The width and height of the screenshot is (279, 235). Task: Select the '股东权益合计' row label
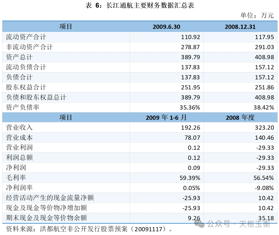(26, 87)
